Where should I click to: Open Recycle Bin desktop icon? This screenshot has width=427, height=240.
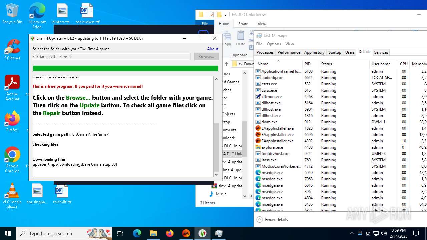[12, 14]
